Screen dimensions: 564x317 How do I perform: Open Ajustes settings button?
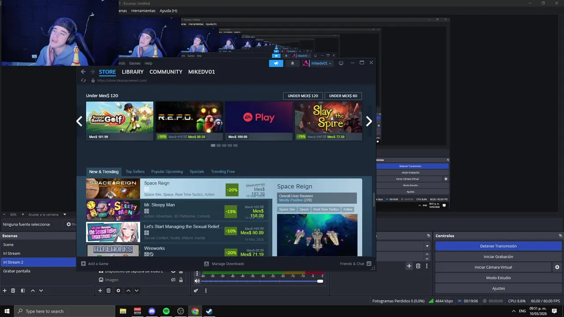pos(498,288)
